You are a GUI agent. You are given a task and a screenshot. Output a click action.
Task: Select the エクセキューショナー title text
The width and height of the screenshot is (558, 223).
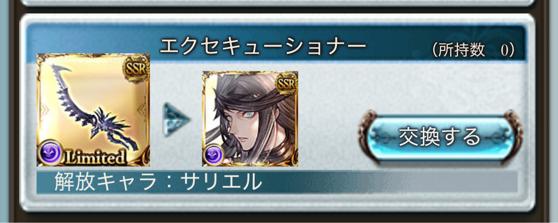tap(262, 47)
